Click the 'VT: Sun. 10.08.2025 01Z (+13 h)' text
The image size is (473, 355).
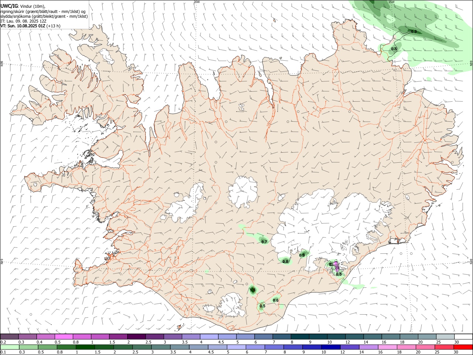(x=30, y=26)
